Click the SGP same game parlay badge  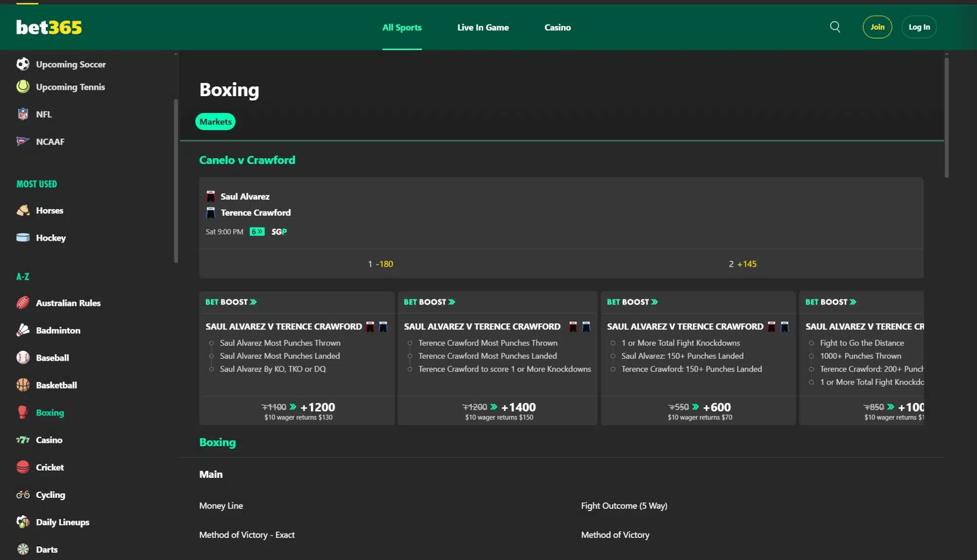(x=279, y=231)
